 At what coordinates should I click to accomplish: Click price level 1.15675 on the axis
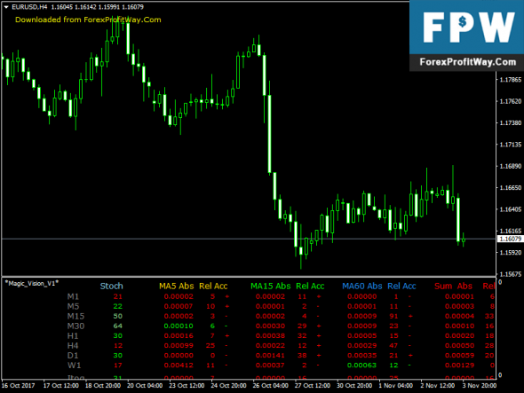[x=511, y=274]
